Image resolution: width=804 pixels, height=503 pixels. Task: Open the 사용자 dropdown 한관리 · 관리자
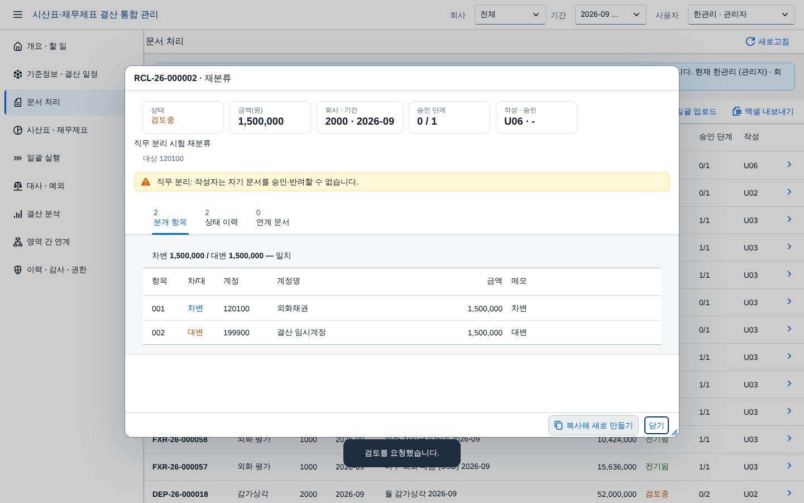(x=741, y=15)
